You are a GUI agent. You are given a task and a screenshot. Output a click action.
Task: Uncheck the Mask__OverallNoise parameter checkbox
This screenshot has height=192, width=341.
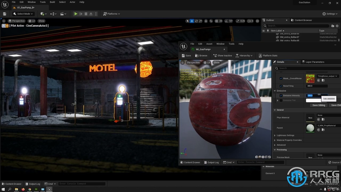tap(281, 79)
